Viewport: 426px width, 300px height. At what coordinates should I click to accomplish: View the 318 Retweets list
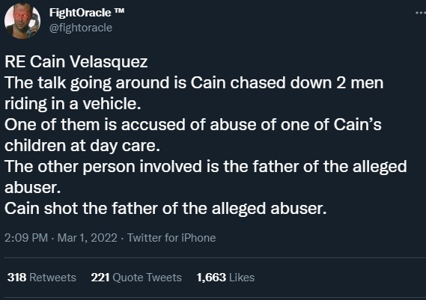pos(42,278)
